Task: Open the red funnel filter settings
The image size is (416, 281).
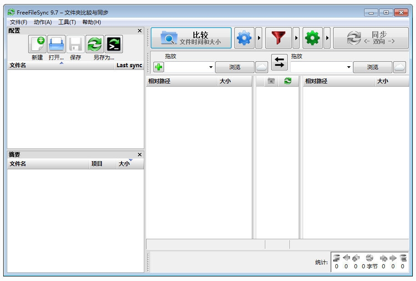Action: pos(278,39)
